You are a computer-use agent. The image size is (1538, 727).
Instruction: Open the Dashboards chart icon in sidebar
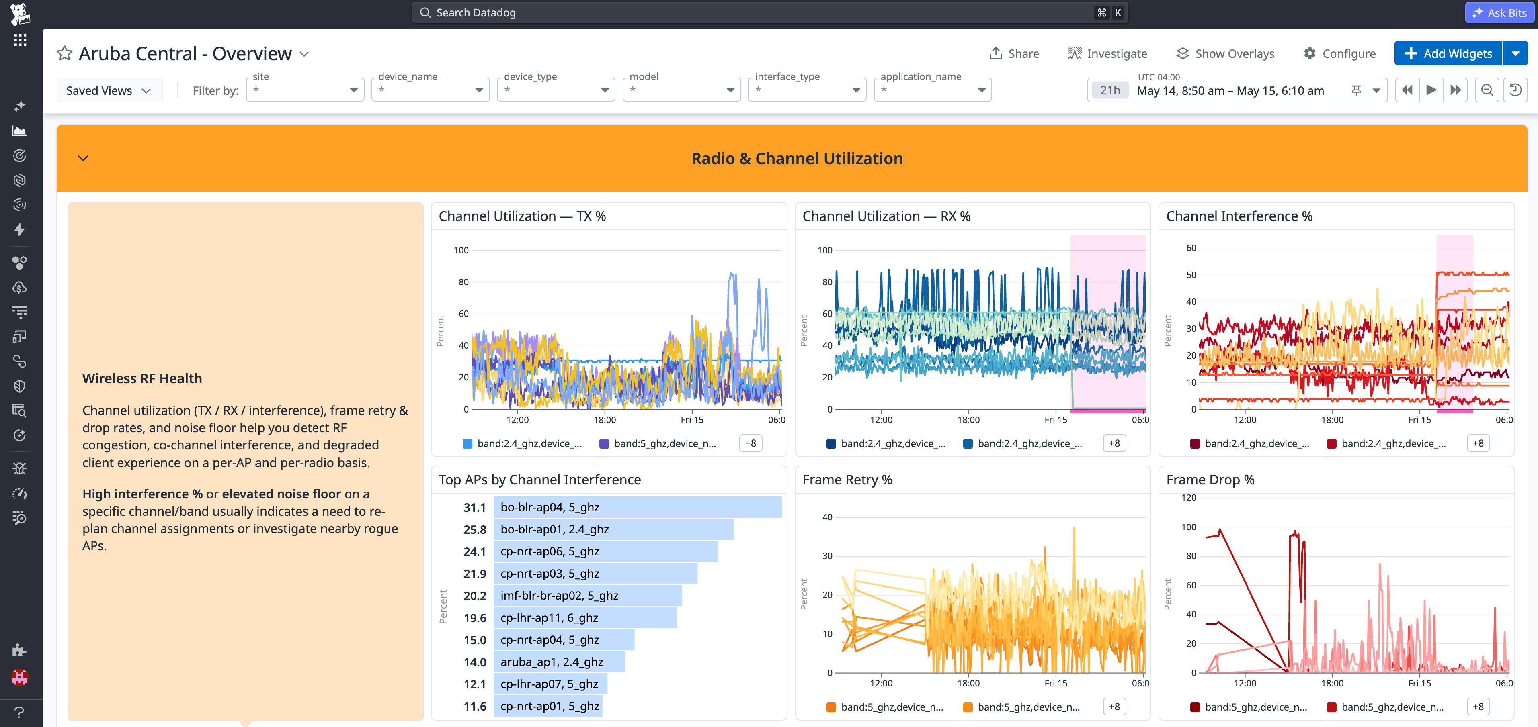point(20,131)
